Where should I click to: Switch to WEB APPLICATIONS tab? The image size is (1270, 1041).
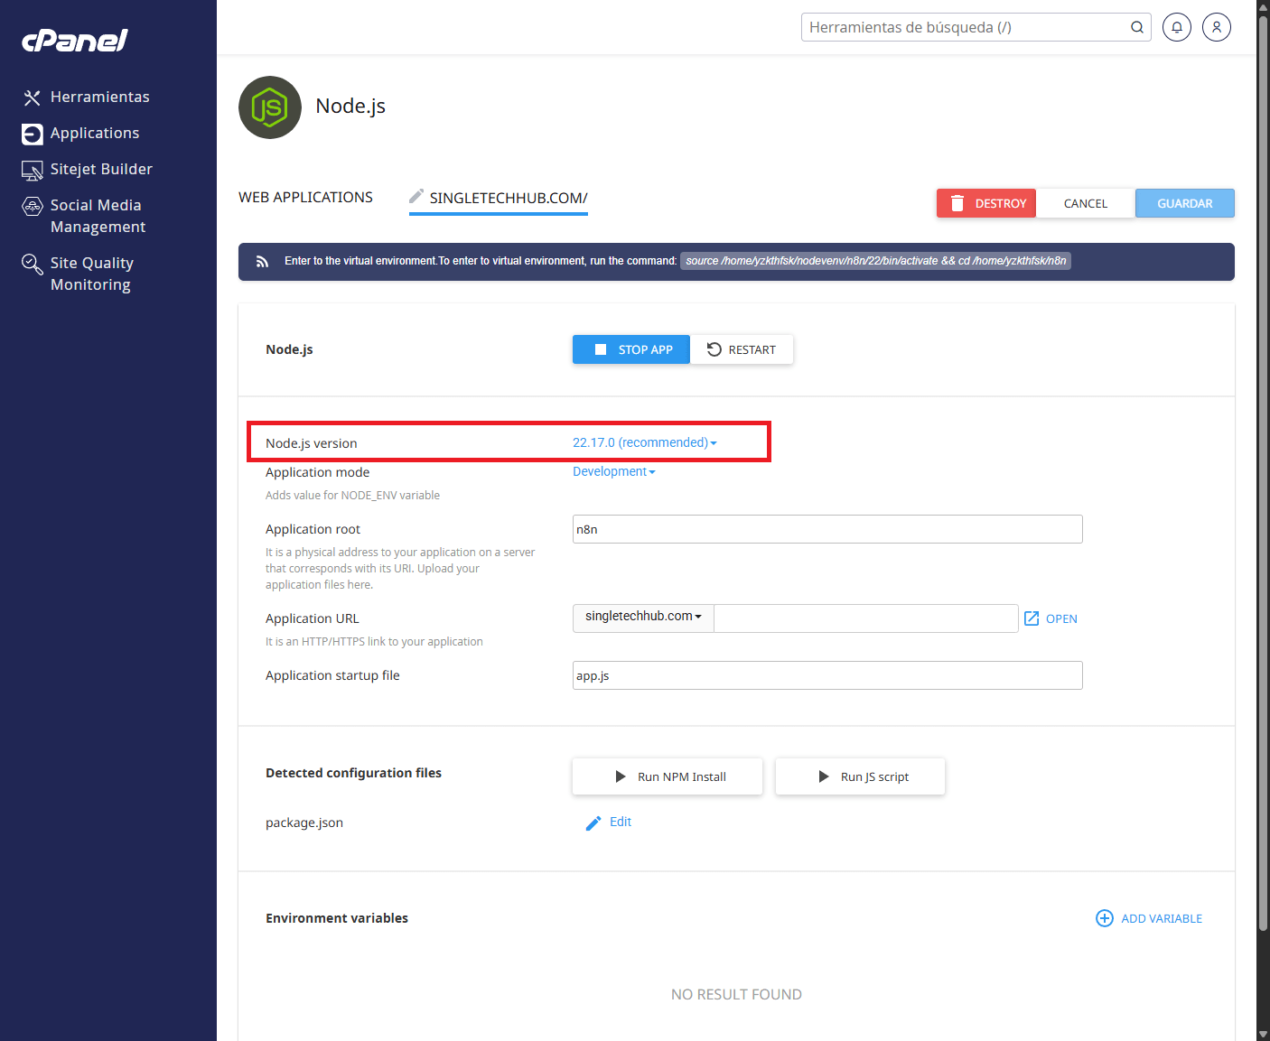point(305,197)
